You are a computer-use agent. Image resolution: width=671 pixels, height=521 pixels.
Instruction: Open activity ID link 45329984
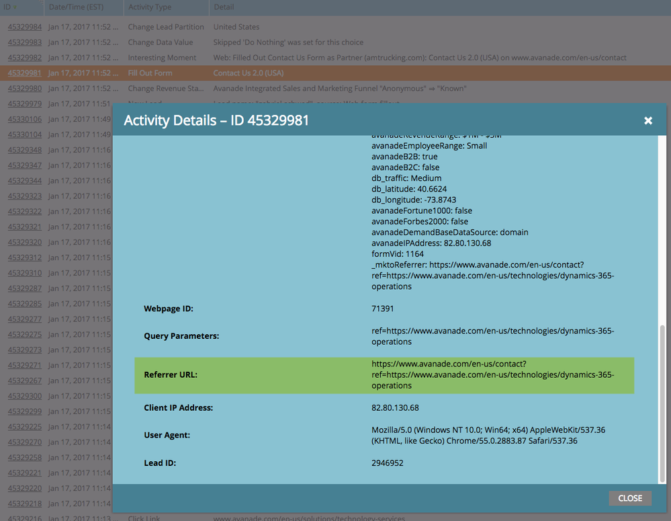tap(25, 27)
